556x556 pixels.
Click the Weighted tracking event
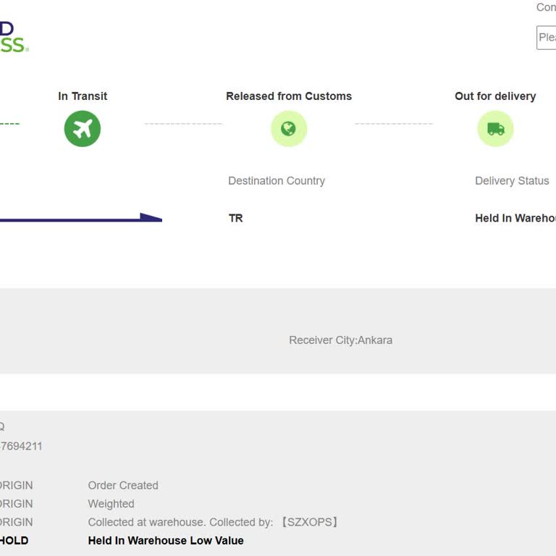[x=111, y=504]
